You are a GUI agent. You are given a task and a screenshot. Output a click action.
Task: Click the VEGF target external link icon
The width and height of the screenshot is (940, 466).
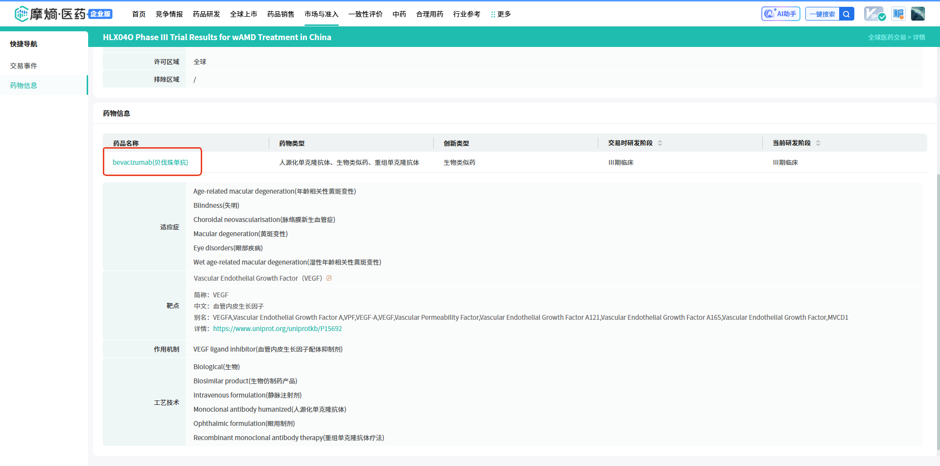(x=329, y=278)
